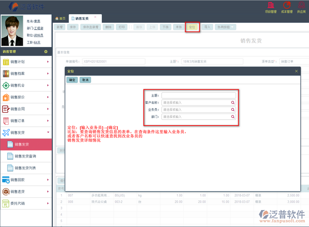Click the 64天 seniority link
Image resolution: width=309 pixels, height=227 pixels.
37,42
